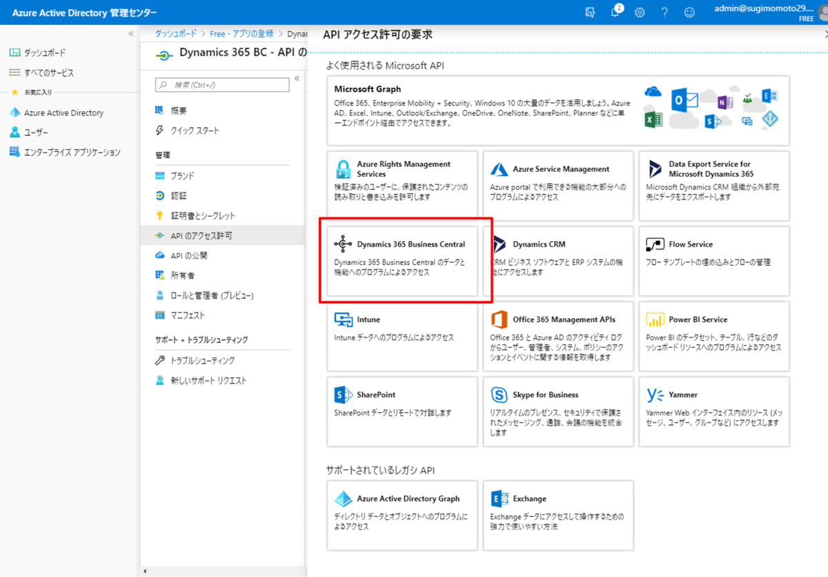Open すべてのサービス in left sidebar
Viewport: 828px width, 577px height.
click(49, 72)
